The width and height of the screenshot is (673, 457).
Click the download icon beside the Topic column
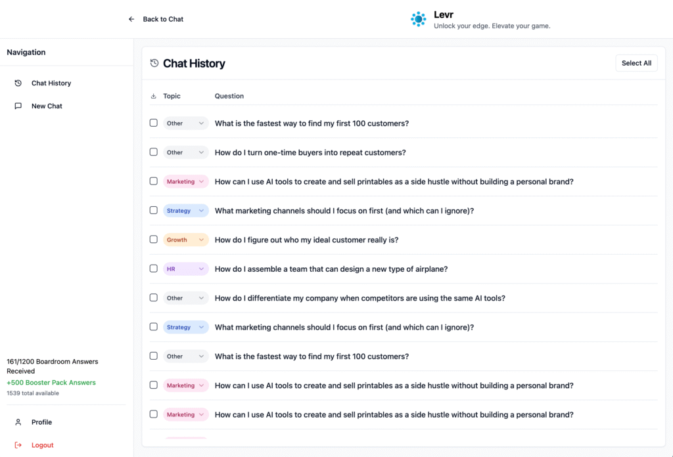[154, 97]
